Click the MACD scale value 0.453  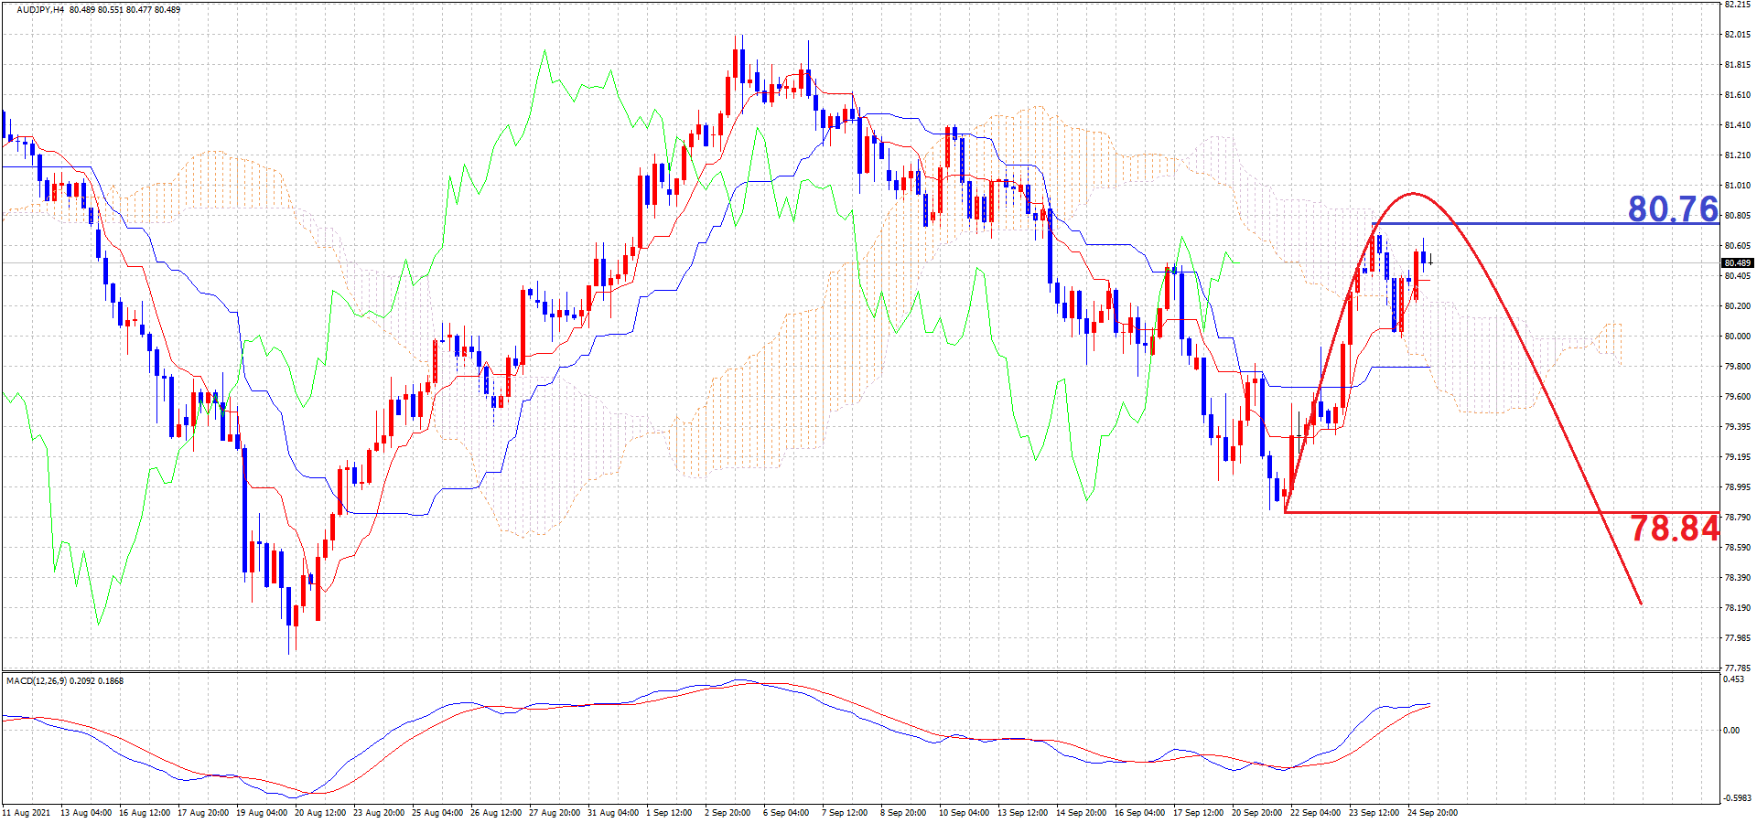1733,679
